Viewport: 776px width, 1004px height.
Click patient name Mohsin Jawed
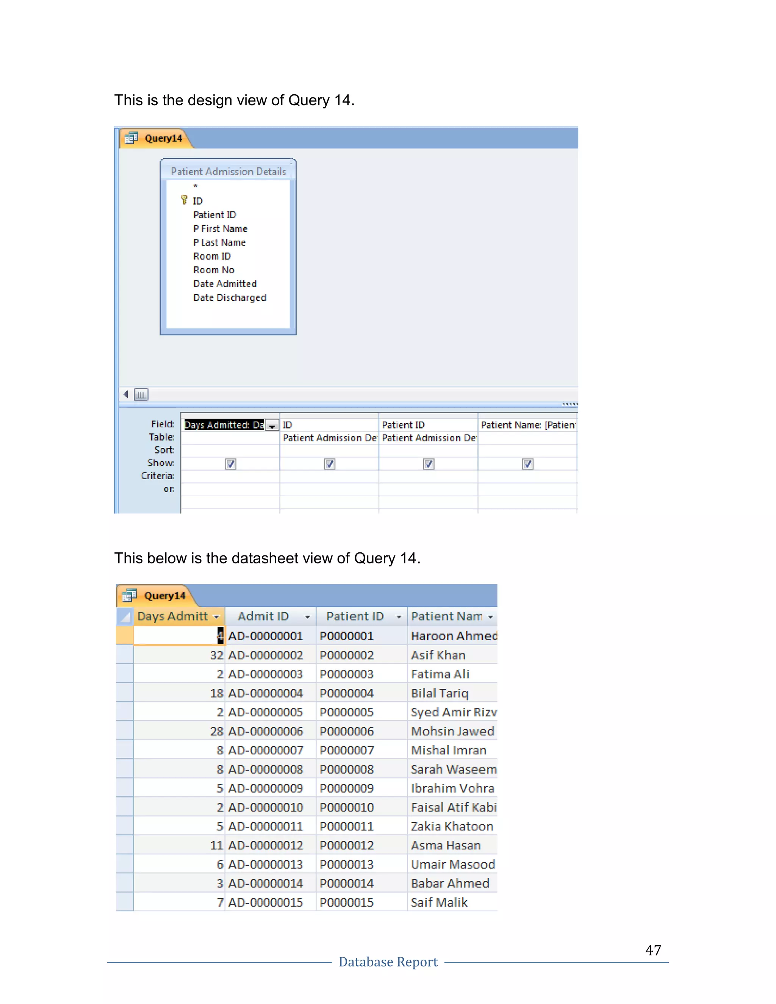click(x=452, y=731)
